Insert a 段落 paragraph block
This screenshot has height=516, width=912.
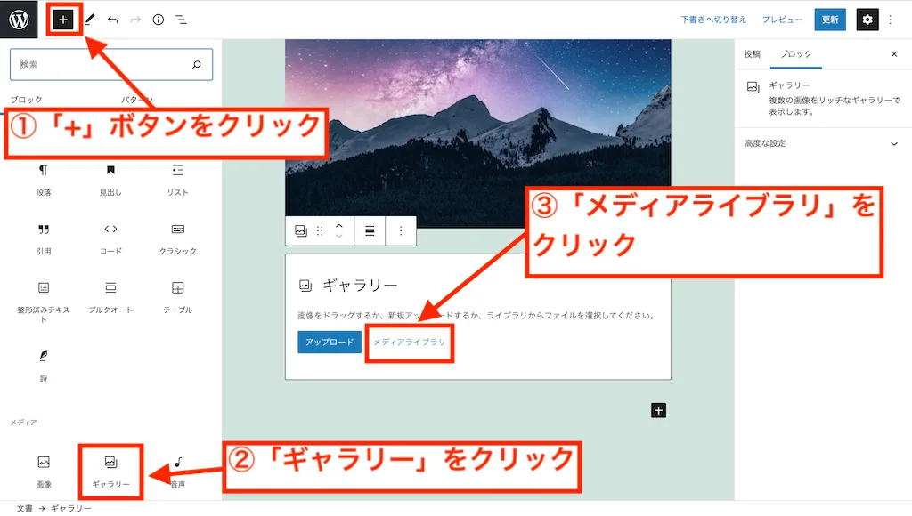pos(44,180)
